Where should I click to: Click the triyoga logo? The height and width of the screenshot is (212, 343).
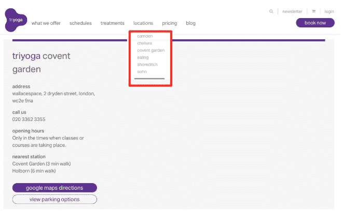16,20
